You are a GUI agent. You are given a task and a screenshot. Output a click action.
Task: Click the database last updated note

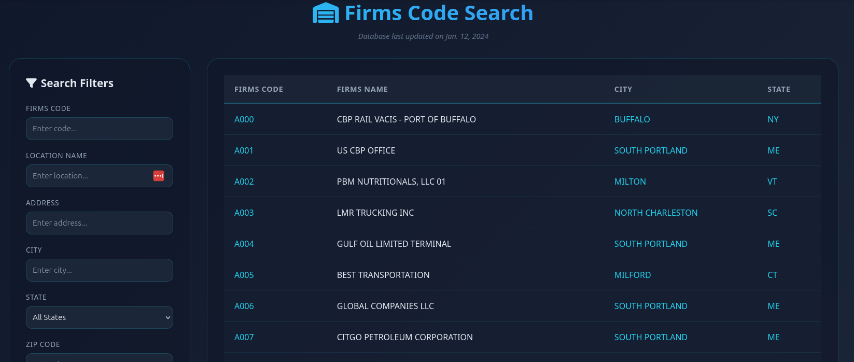pyautogui.click(x=423, y=36)
